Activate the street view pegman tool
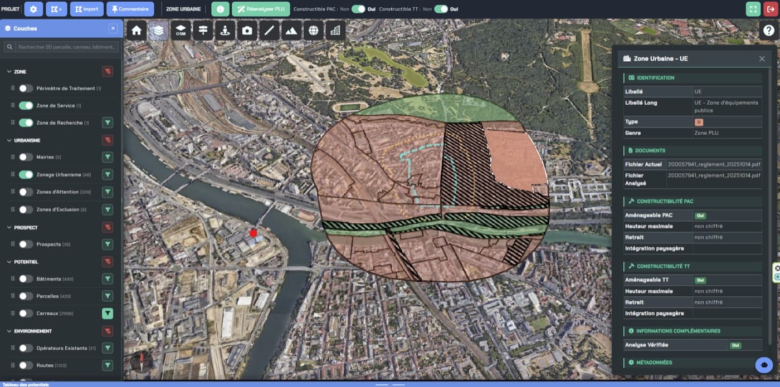 point(225,31)
